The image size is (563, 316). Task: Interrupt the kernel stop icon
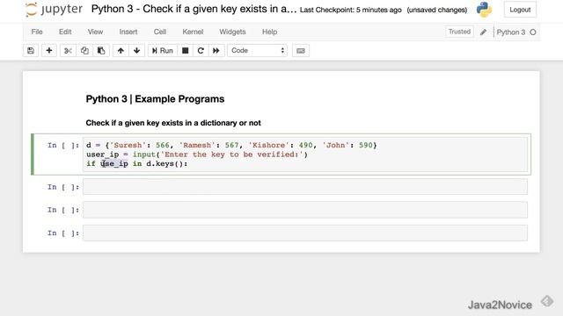click(x=186, y=51)
